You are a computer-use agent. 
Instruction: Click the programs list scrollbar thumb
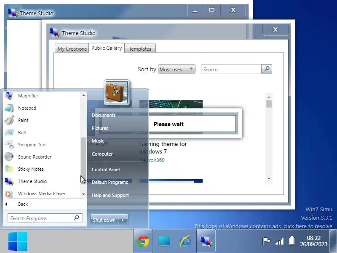(83, 160)
